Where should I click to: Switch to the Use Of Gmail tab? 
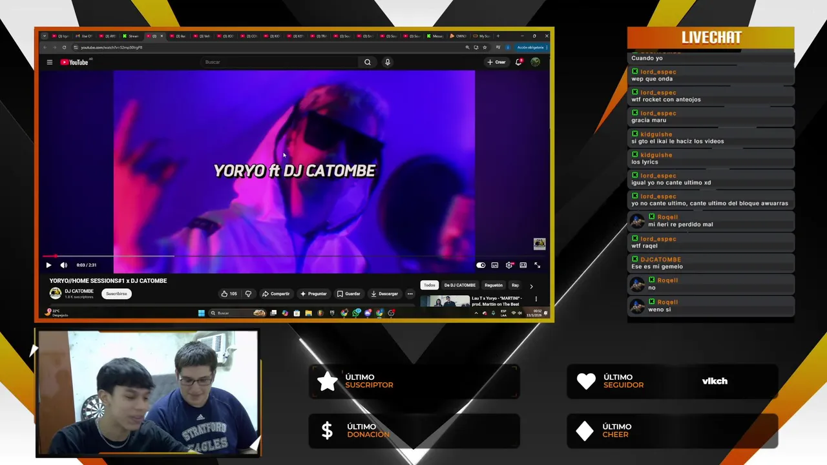(84, 36)
